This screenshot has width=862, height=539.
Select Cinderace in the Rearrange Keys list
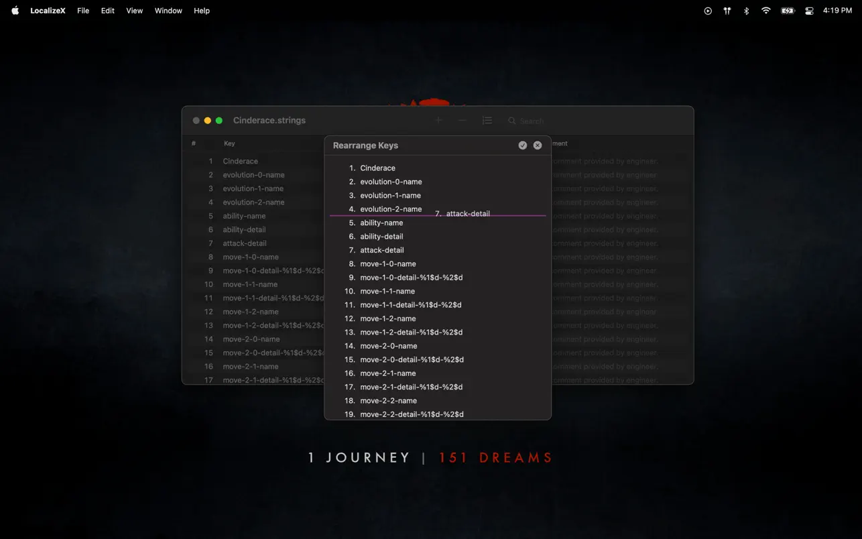coord(378,168)
